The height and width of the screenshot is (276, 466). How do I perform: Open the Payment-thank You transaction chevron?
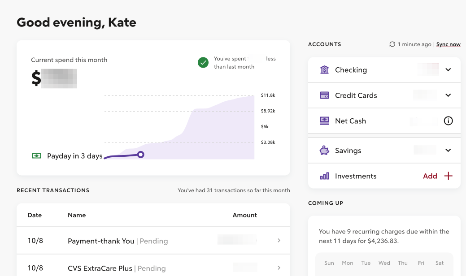pyautogui.click(x=279, y=241)
